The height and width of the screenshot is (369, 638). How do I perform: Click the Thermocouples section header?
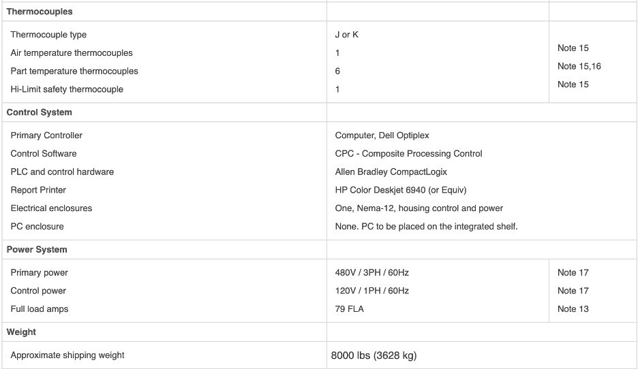pyautogui.click(x=40, y=12)
